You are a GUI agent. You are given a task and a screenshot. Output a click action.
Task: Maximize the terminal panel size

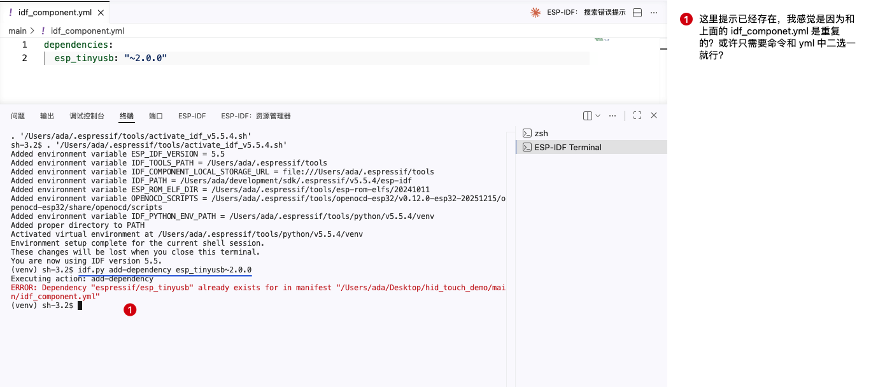[637, 116]
